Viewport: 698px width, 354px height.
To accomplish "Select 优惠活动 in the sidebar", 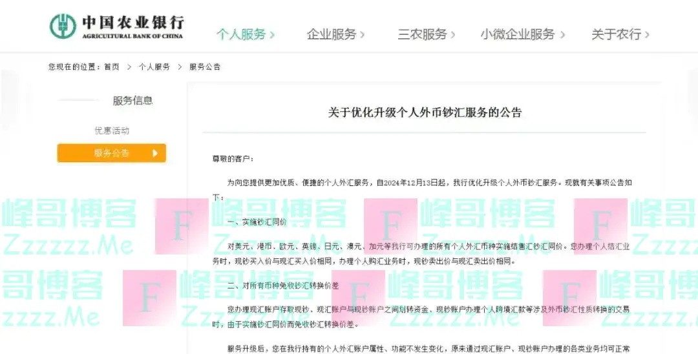I will pyautogui.click(x=112, y=130).
